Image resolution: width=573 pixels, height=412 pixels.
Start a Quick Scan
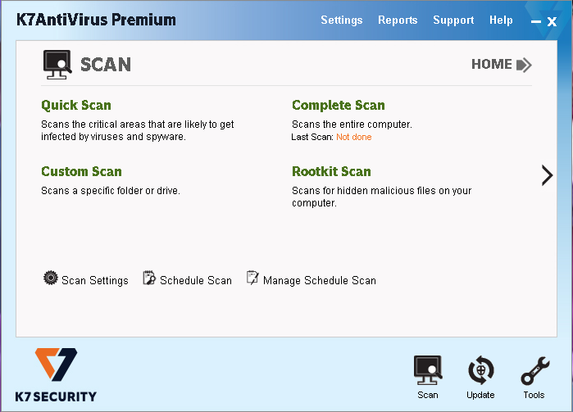(76, 105)
